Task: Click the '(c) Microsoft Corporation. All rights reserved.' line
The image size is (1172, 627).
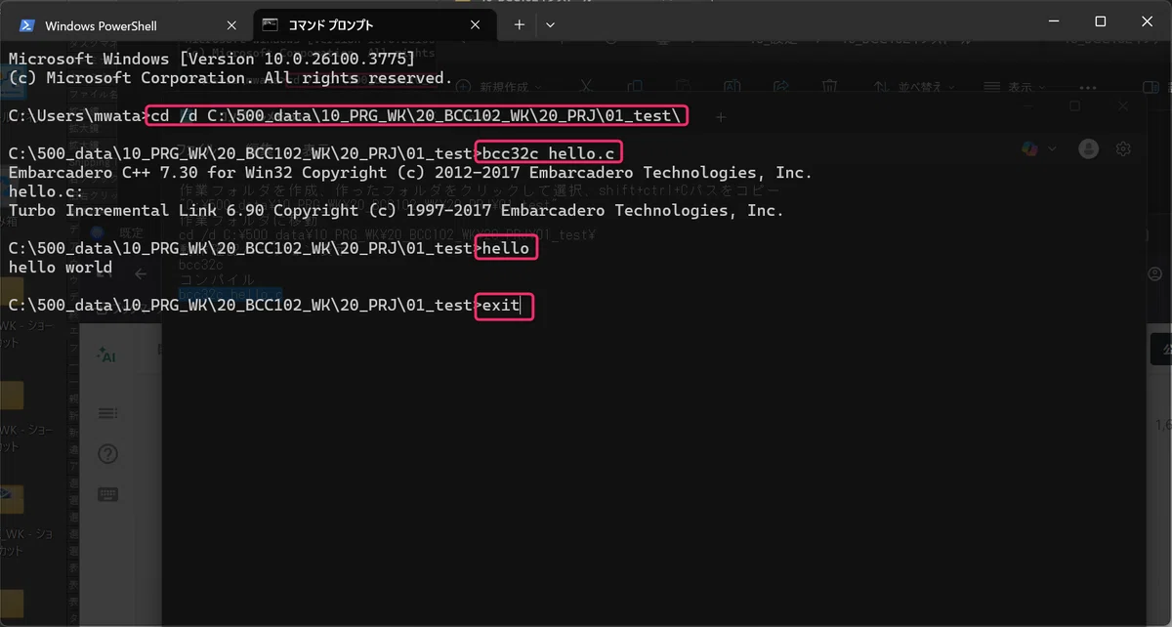Action: pyautogui.click(x=230, y=78)
